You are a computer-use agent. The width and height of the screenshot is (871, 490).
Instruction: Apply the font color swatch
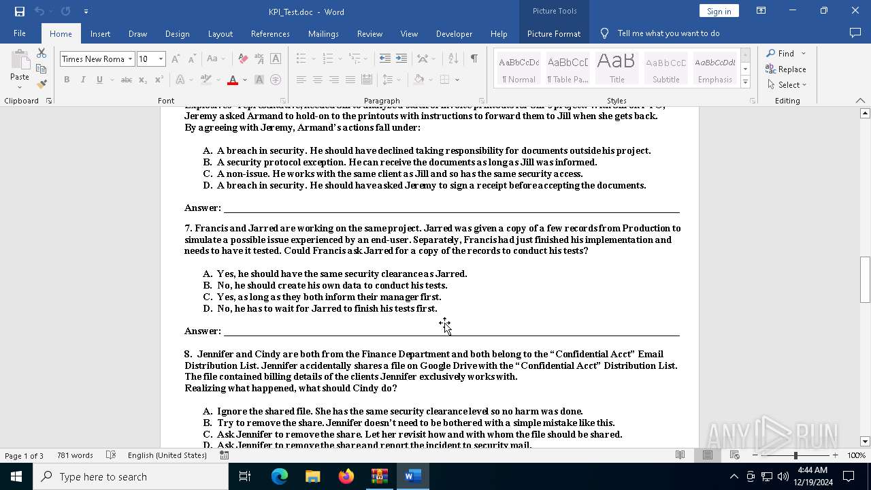pos(233,80)
